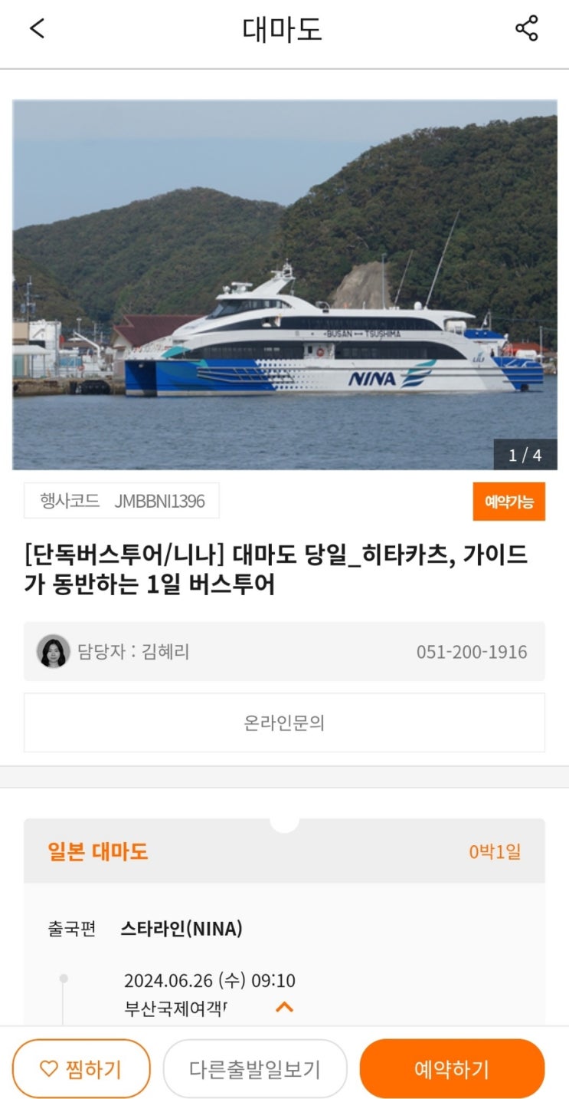This screenshot has width=569, height=1099.
Task: Tap the 대마도 page title
Action: tap(283, 30)
